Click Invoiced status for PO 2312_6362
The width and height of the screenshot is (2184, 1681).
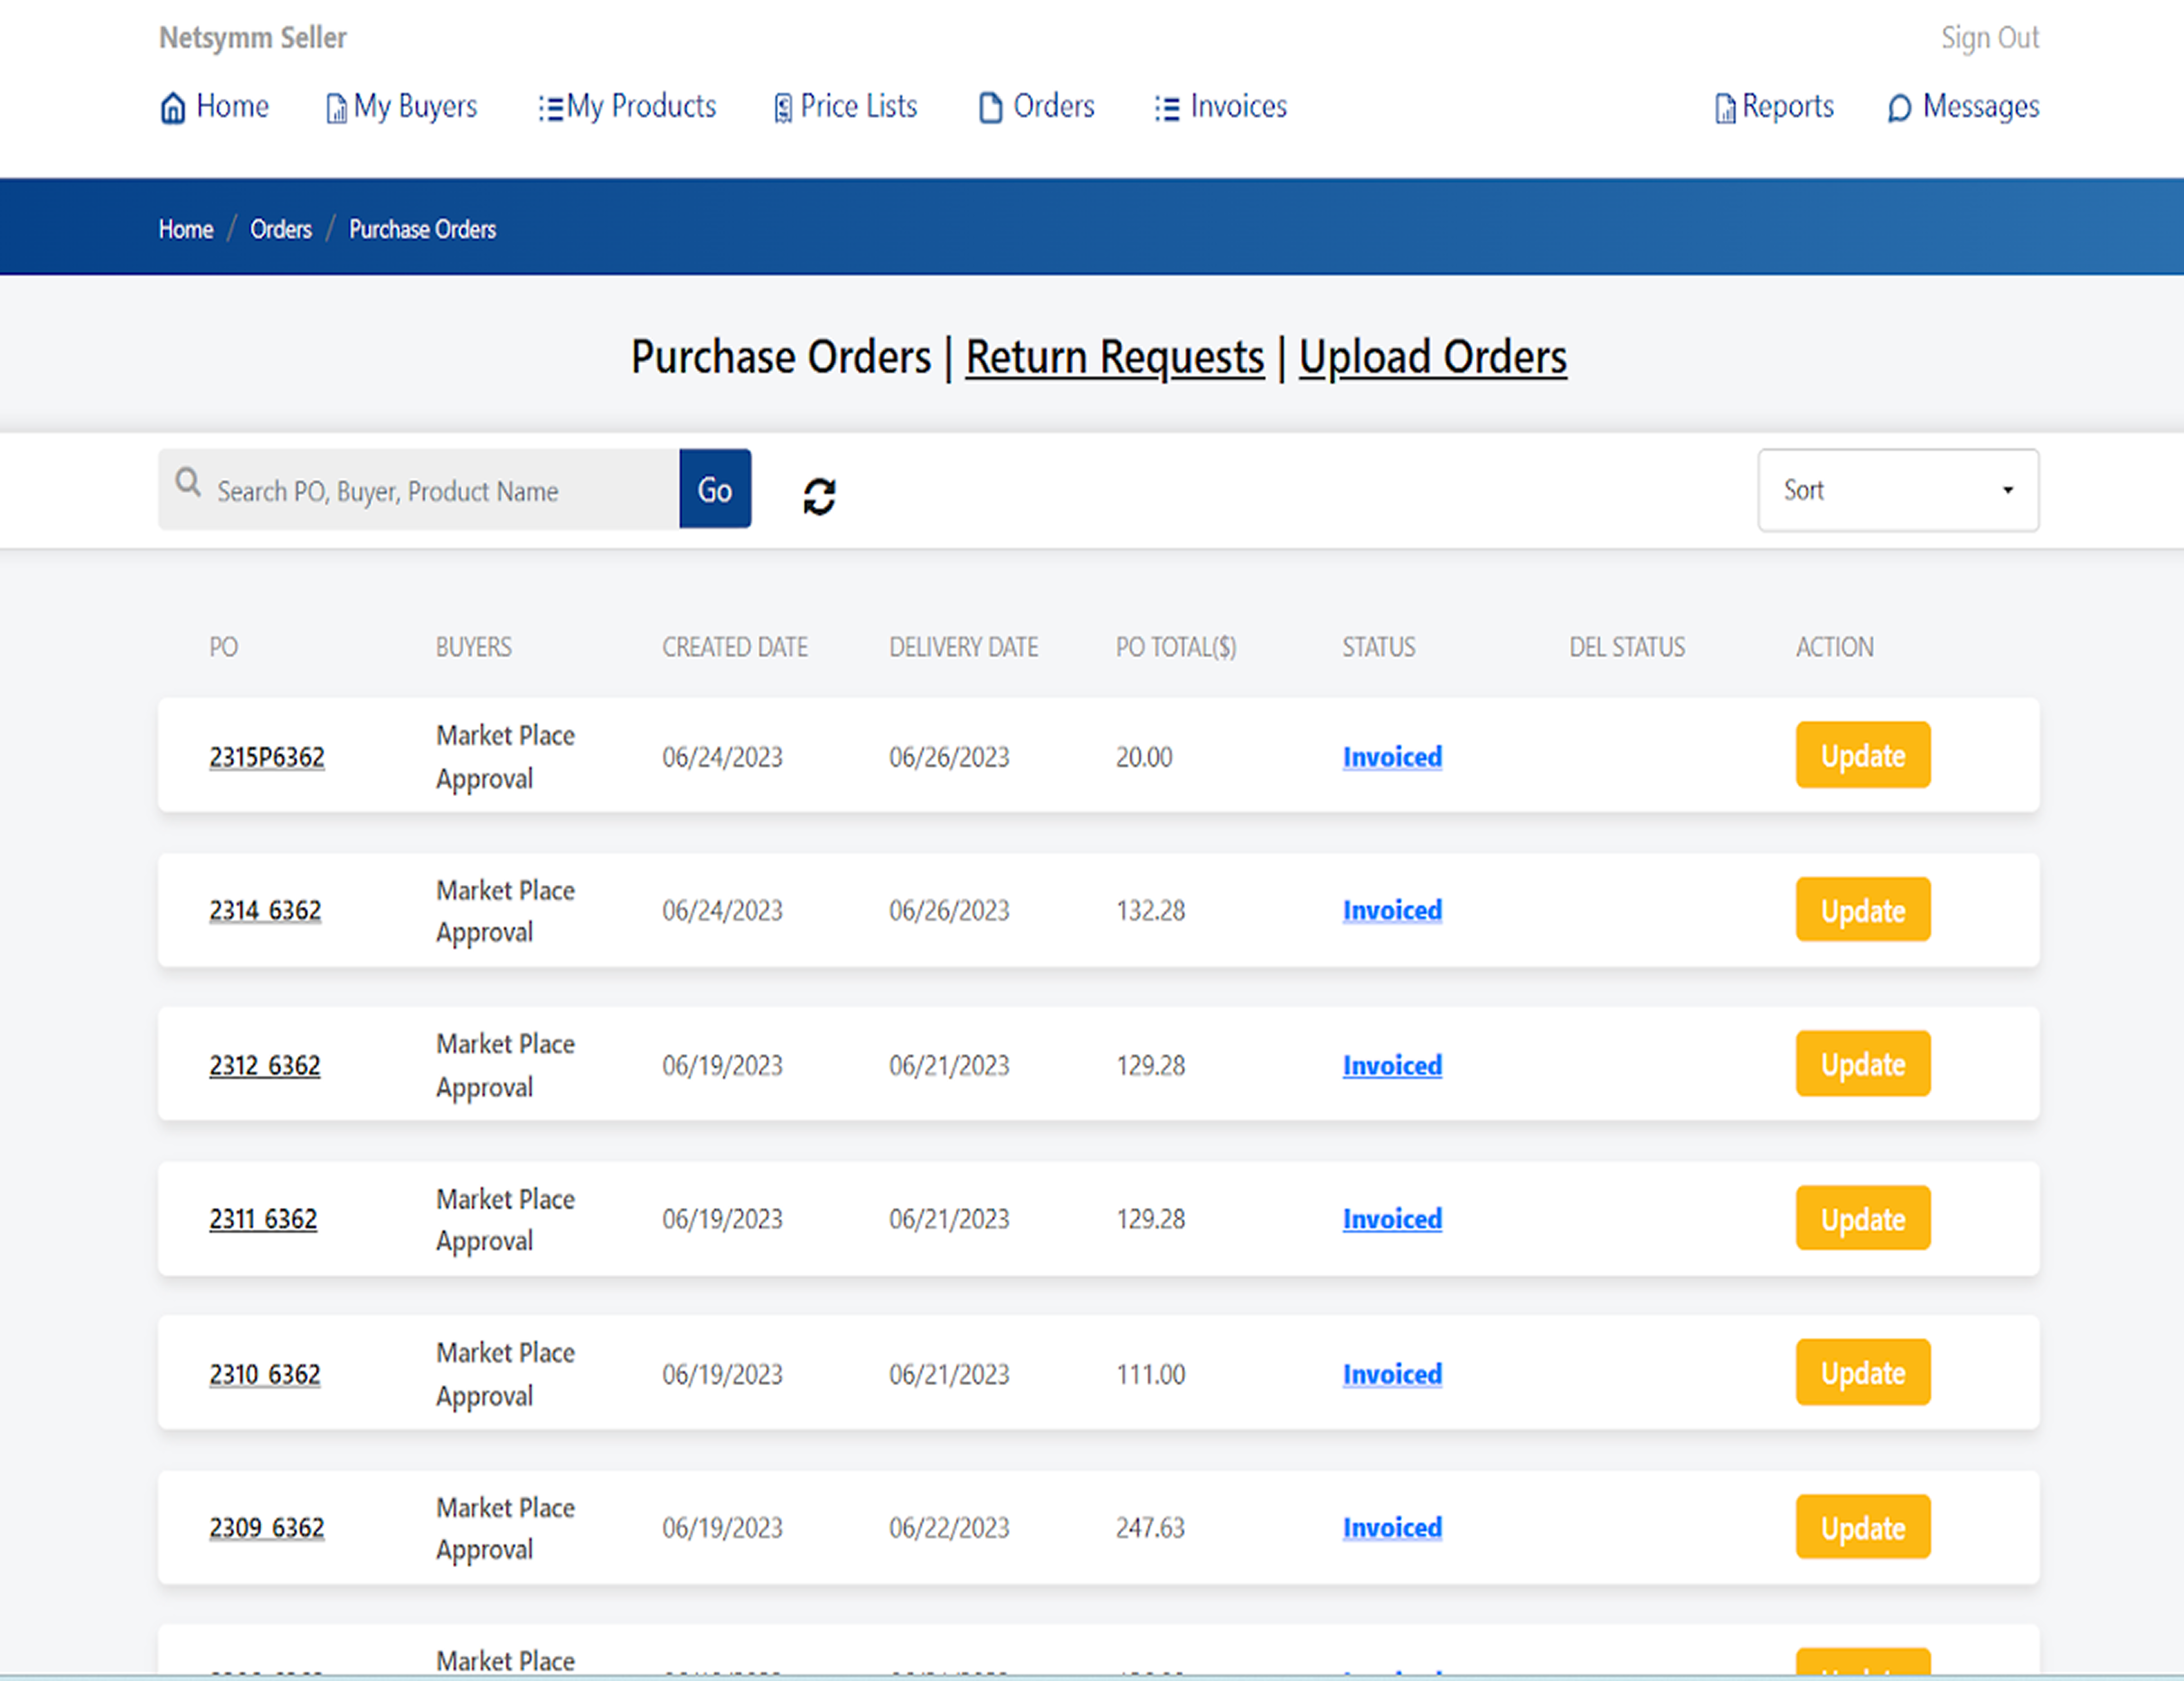pos(1392,1066)
